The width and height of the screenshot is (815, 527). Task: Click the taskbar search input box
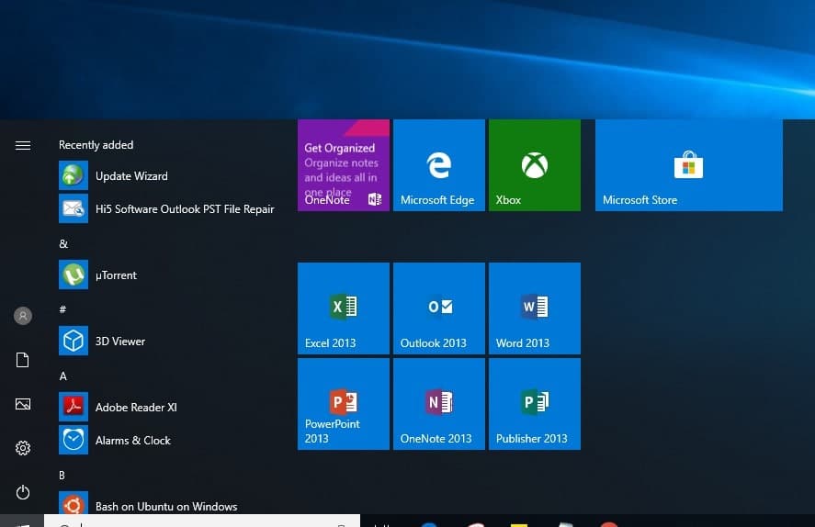point(202,521)
